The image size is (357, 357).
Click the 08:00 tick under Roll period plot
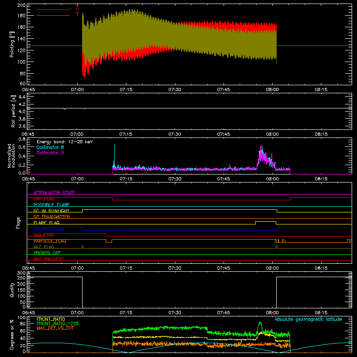coord(272,134)
